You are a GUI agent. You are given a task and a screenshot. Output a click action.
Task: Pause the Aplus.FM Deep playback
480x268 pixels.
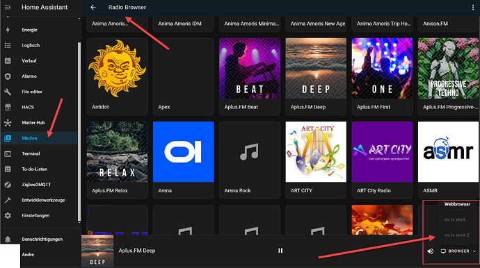(280, 251)
